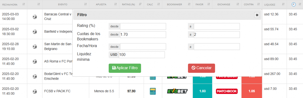Click Cuotas de los Bookmakers desde field

pos(143,35)
